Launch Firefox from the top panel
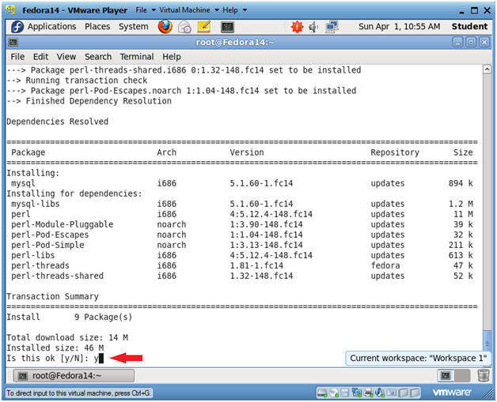 pyautogui.click(x=165, y=27)
